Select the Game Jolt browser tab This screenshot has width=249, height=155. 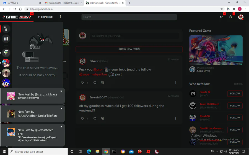(105, 3)
